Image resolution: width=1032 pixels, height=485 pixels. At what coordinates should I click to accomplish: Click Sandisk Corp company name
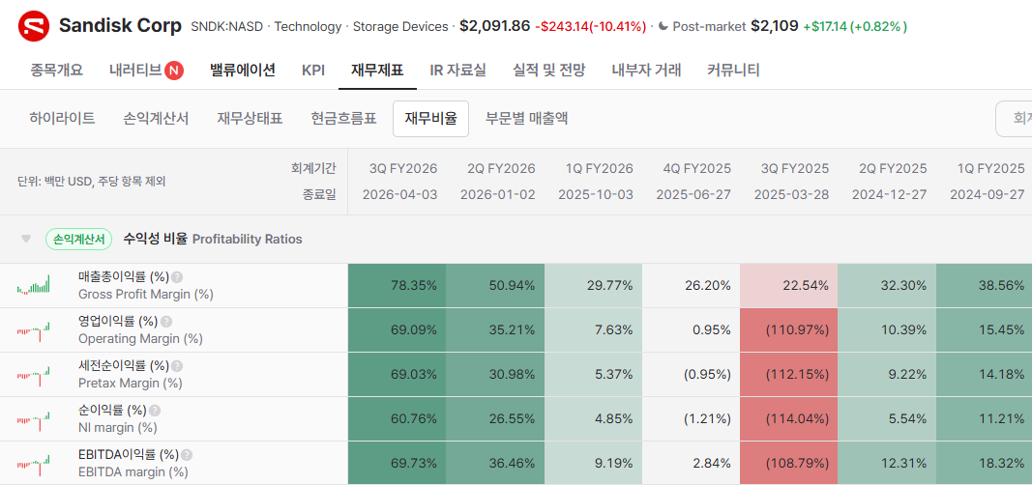pos(120,26)
